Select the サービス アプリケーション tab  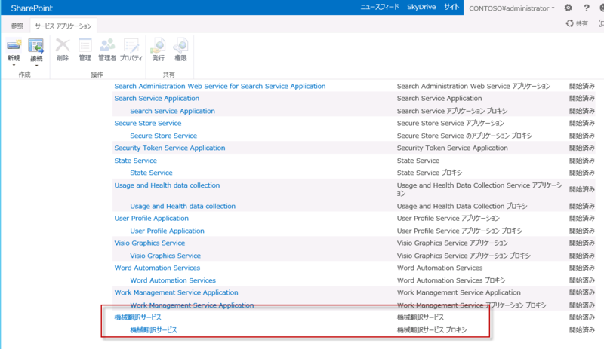[63, 26]
